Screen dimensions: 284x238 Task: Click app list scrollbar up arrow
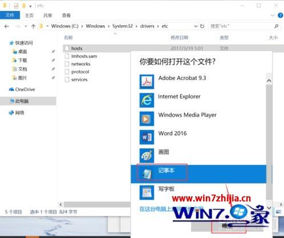click(x=269, y=81)
